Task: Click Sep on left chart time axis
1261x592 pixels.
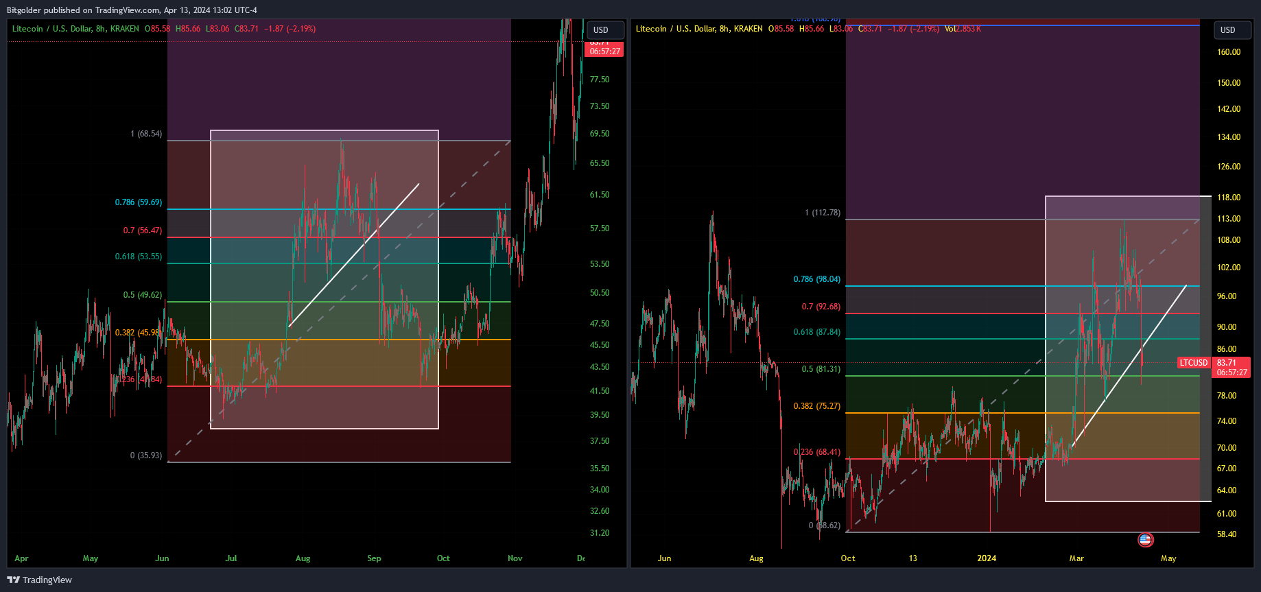Action: pyautogui.click(x=374, y=558)
